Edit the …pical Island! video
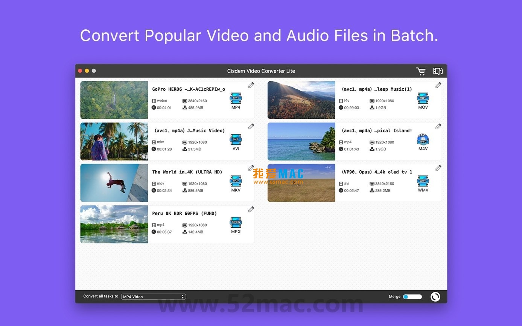This screenshot has height=326, width=522. click(438, 127)
